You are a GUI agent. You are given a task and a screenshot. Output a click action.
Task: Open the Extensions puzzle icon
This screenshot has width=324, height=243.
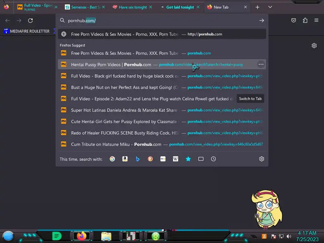305,20
